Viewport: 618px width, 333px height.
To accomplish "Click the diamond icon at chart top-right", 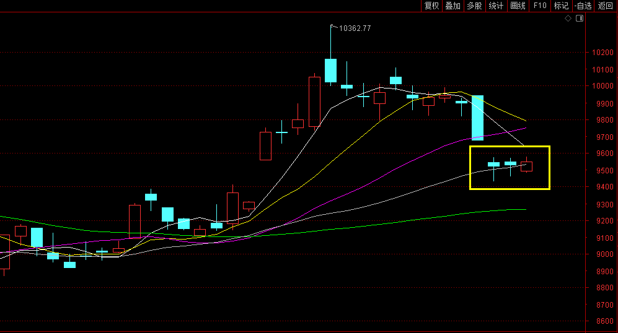I will click(568, 18).
